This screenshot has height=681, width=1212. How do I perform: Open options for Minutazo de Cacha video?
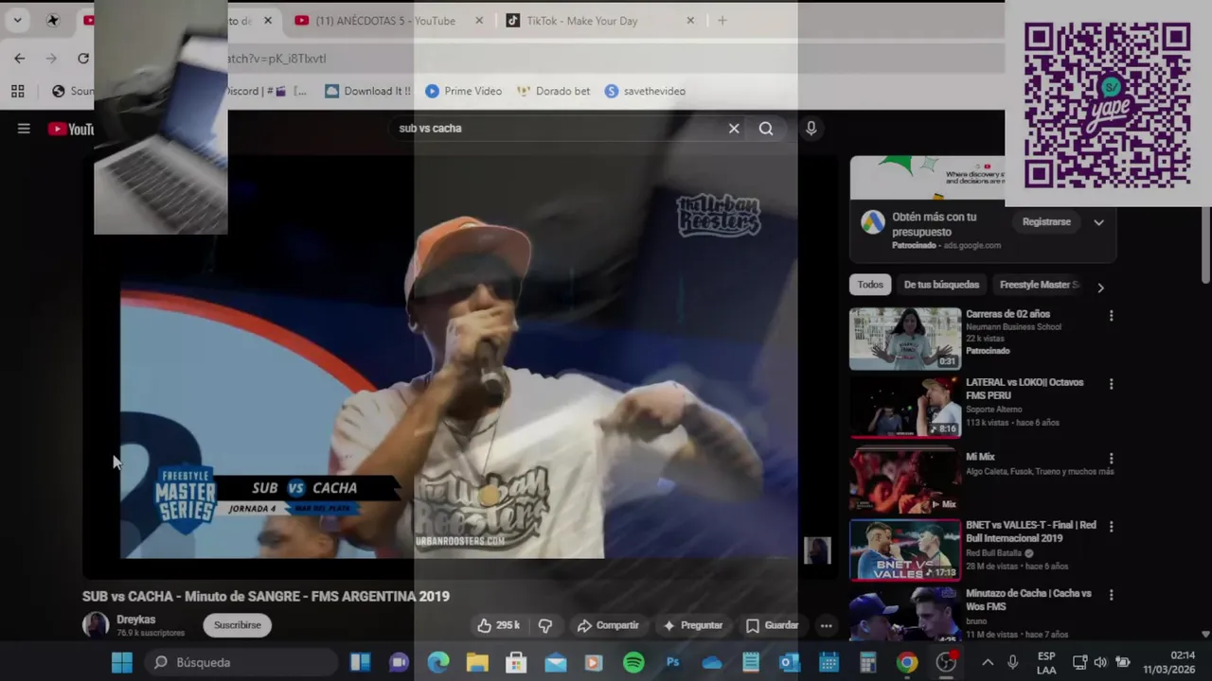coord(1111,595)
